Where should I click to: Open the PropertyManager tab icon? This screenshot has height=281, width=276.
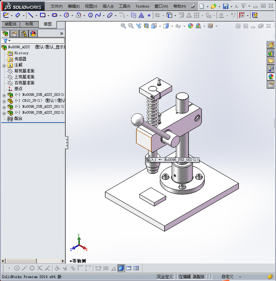click(15, 33)
